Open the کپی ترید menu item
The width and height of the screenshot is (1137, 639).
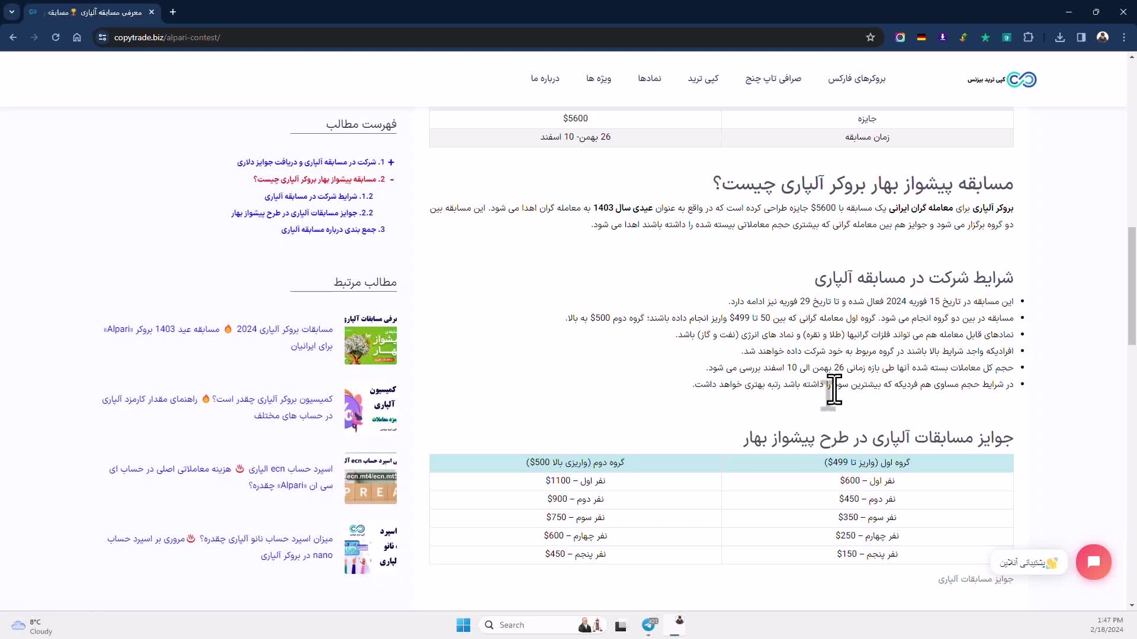click(x=703, y=79)
